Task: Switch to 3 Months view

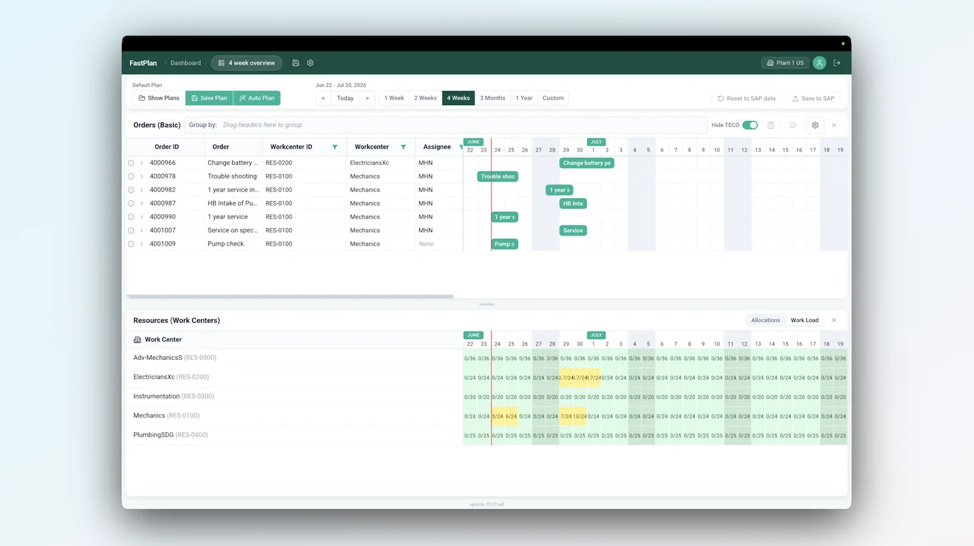Action: [492, 98]
